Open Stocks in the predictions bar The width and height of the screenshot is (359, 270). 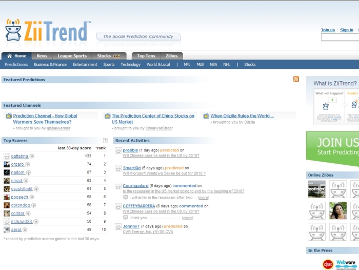(x=250, y=64)
